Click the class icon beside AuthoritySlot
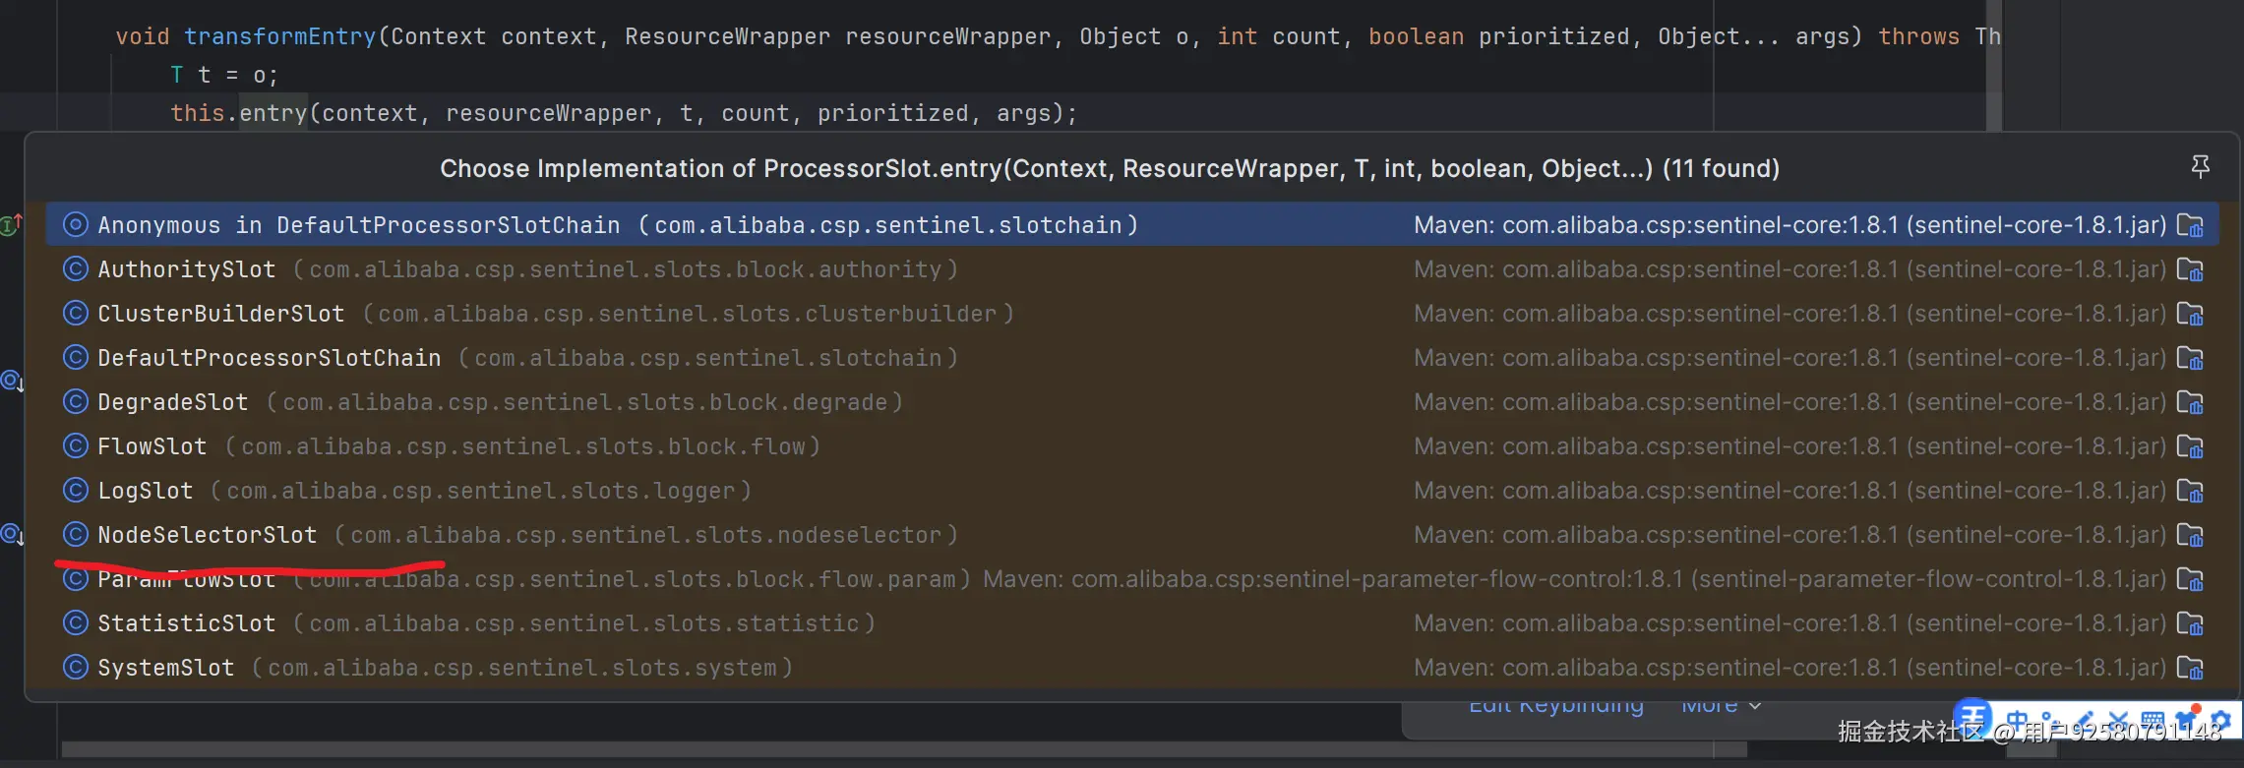Viewport: 2244px width, 768px height. (x=76, y=269)
